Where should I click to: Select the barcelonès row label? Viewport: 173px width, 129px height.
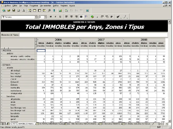[x=15, y=113]
